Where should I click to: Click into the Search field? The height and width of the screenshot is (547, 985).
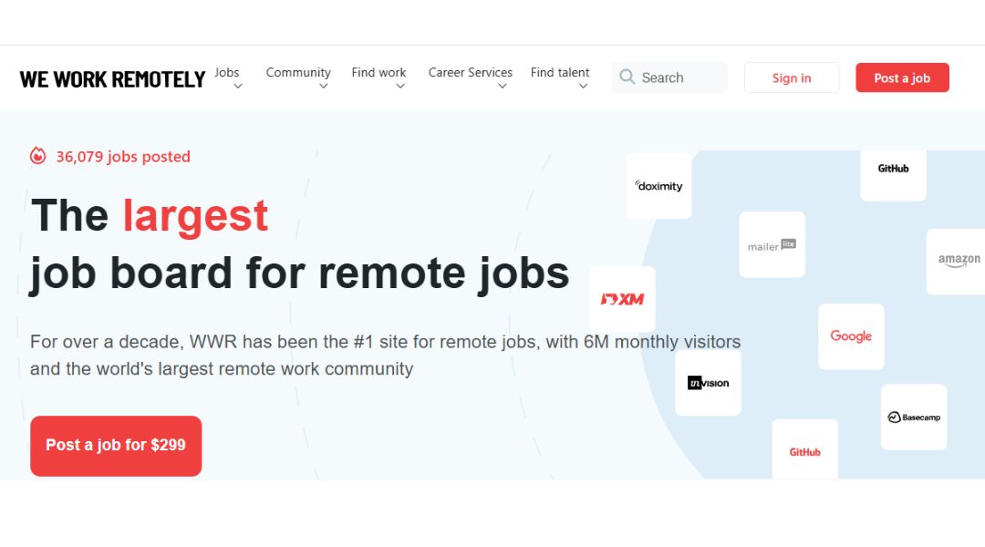[x=669, y=77]
